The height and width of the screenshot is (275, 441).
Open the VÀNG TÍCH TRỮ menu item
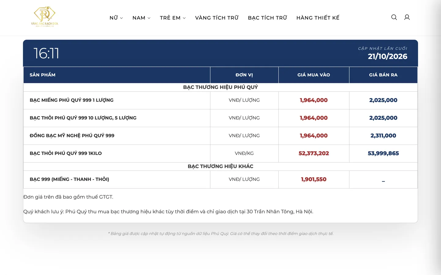[x=217, y=18]
